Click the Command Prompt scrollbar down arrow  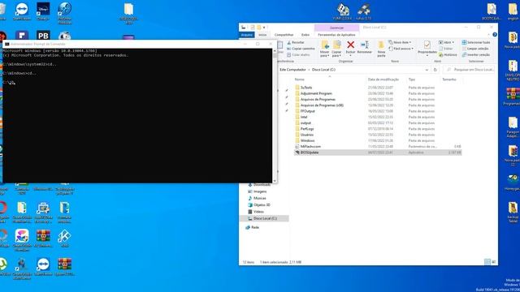[x=275, y=181]
